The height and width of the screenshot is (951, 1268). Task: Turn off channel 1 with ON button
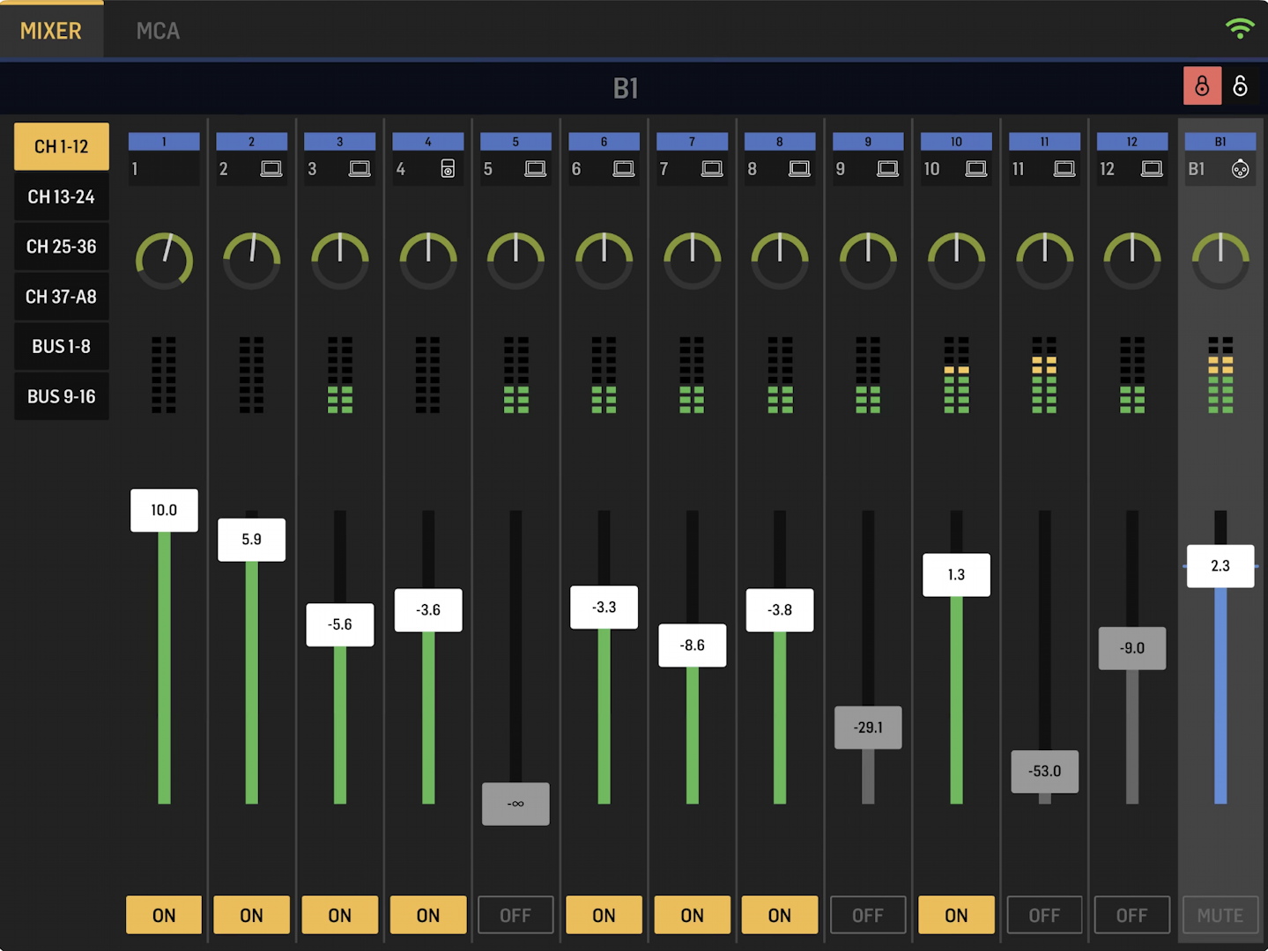click(164, 915)
